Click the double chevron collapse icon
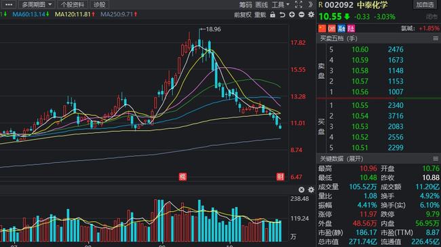The image size is (441, 247). [x=311, y=5]
